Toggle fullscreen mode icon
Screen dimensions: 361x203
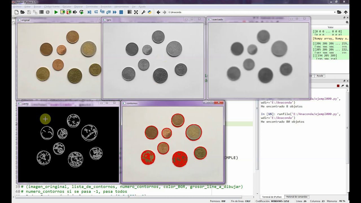pyautogui.click(x=136, y=12)
